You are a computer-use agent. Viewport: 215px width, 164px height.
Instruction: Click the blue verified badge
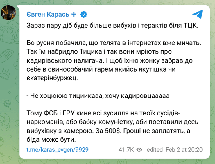click(83, 14)
